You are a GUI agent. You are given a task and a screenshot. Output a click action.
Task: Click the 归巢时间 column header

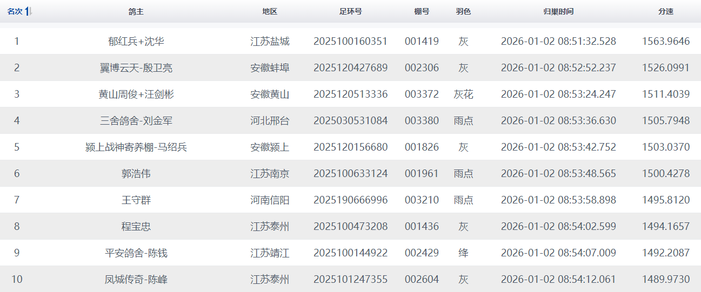click(558, 11)
